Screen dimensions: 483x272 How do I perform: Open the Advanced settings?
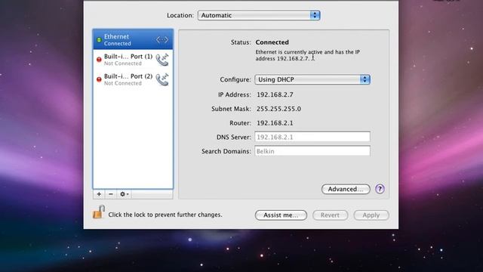(346, 189)
